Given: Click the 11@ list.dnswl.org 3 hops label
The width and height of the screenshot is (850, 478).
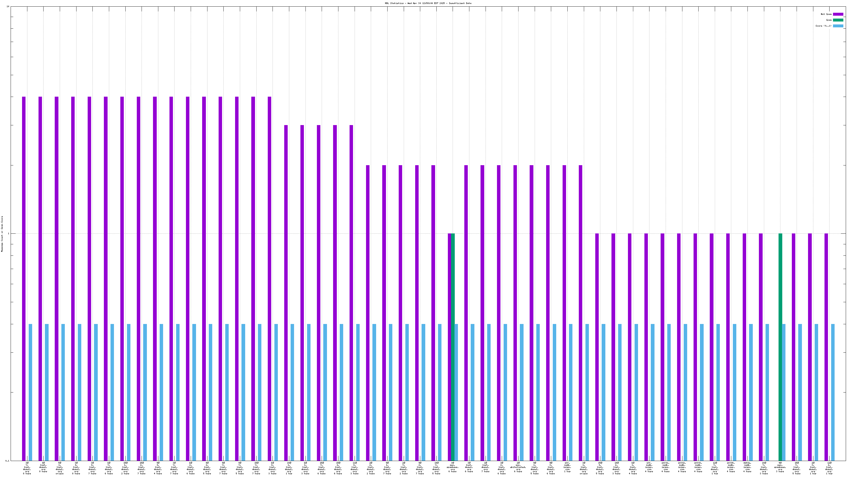Looking at the screenshot, I should 354,468.
